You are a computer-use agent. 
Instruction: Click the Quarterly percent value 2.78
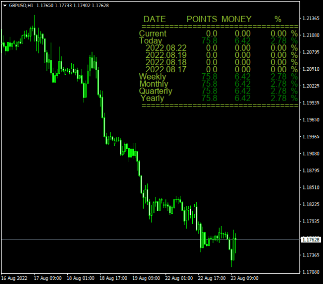279,91
